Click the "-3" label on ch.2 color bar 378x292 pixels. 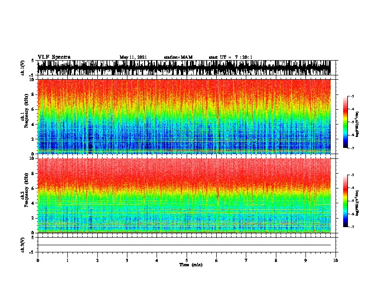pos(352,175)
